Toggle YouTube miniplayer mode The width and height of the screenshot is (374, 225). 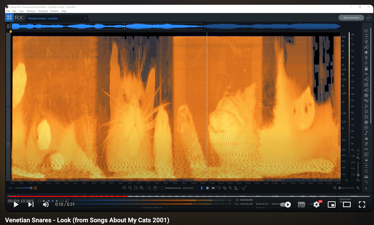coord(332,204)
